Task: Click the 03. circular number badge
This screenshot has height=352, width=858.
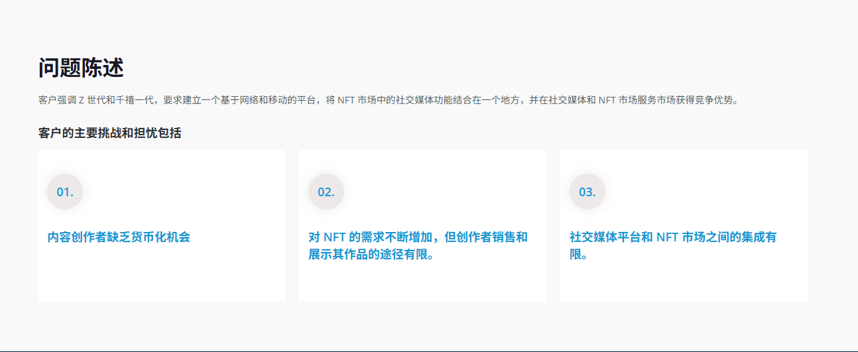Action: [587, 192]
